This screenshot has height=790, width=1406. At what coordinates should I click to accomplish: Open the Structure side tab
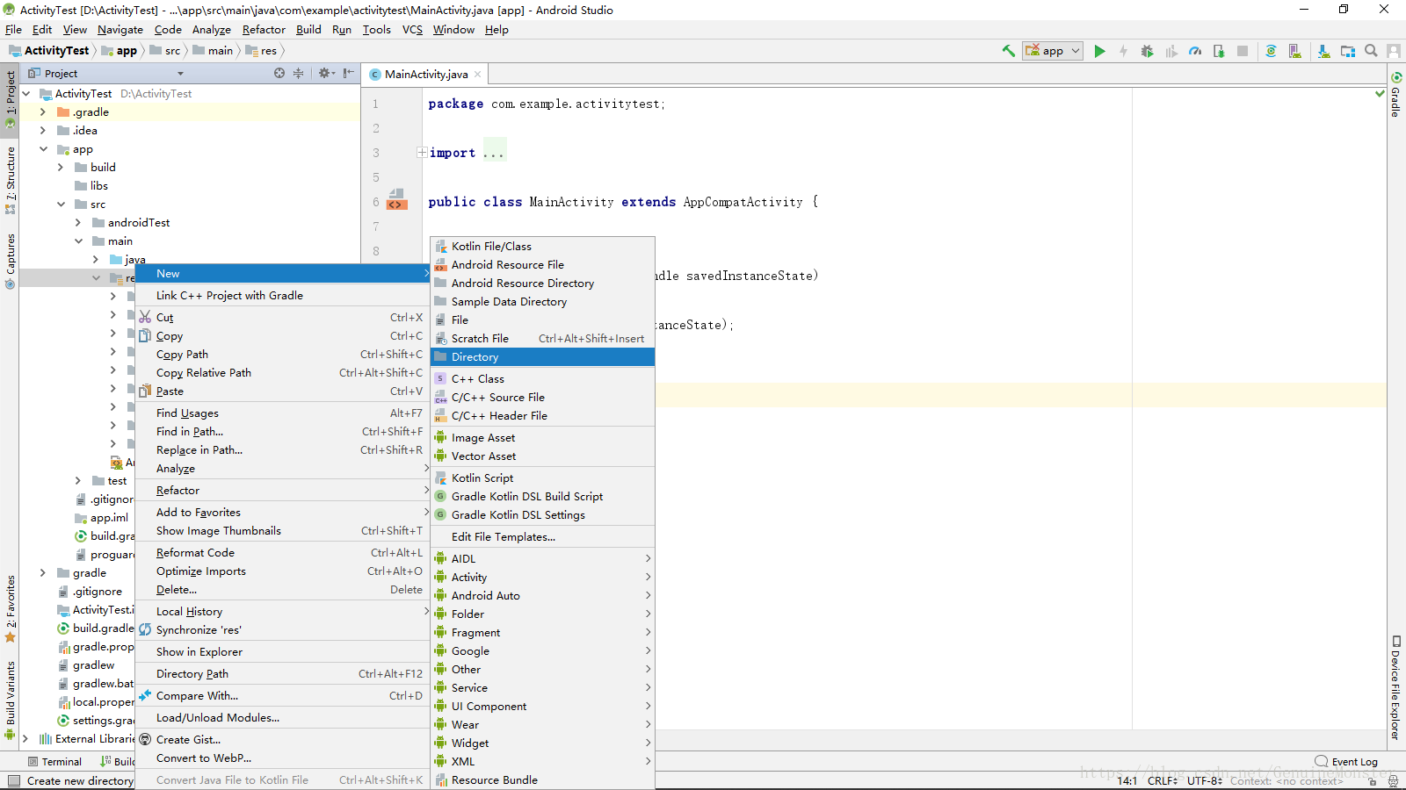(x=11, y=180)
